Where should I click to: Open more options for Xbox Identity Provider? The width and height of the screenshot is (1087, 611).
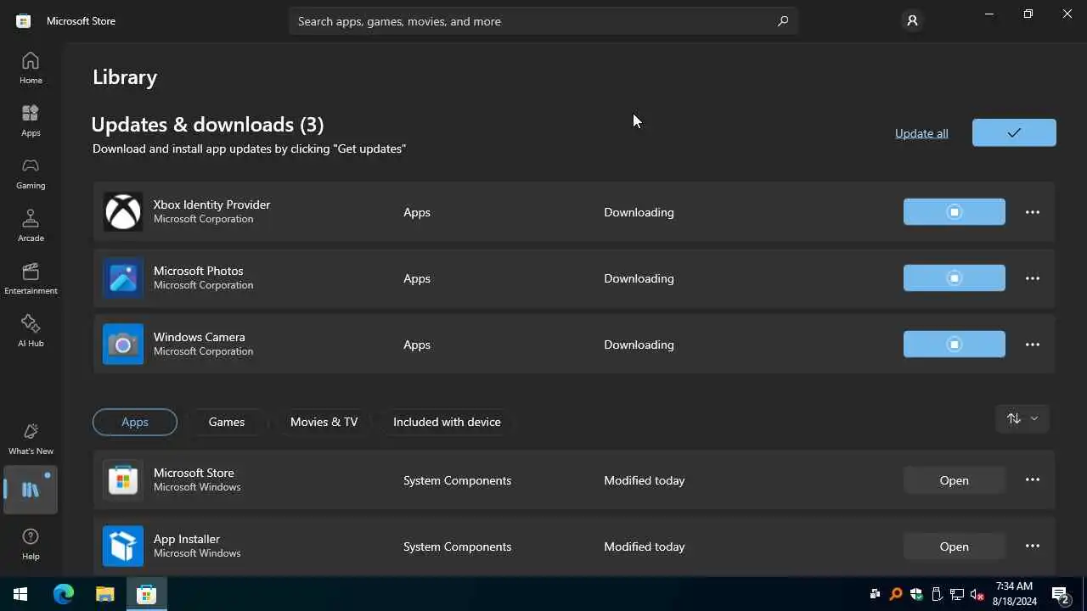[1032, 211]
